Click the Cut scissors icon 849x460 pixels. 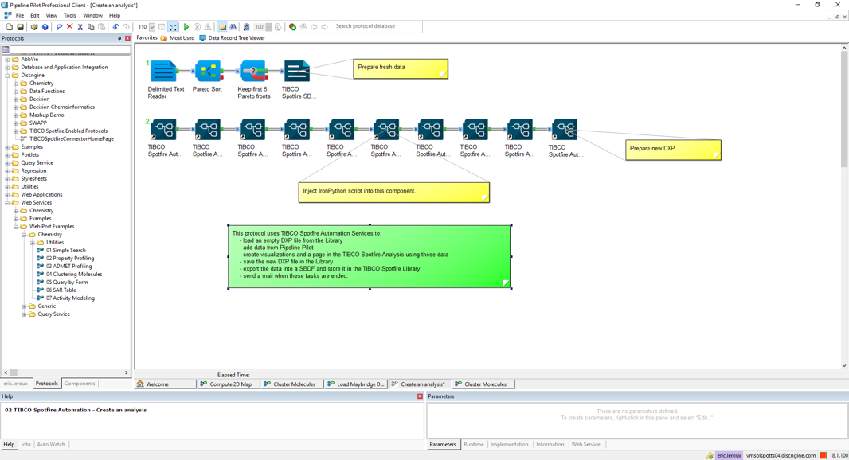[80, 26]
